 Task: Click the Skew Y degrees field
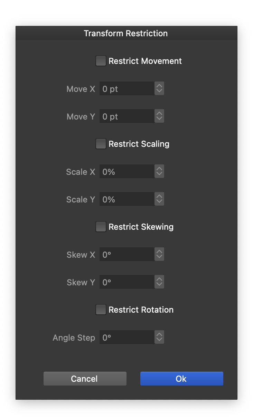(x=126, y=282)
